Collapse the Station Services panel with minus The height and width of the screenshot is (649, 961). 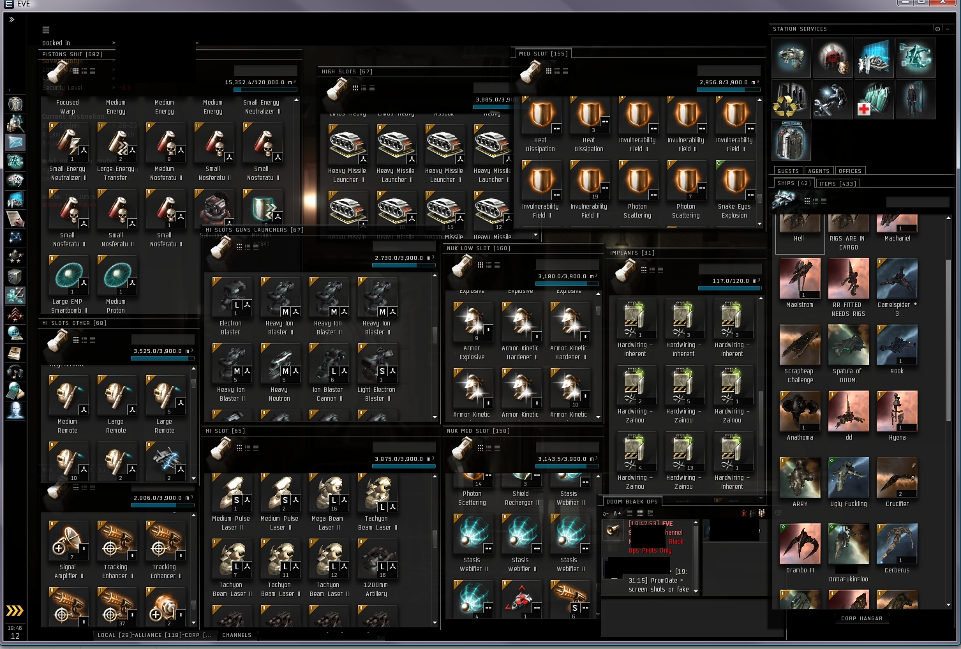click(948, 29)
